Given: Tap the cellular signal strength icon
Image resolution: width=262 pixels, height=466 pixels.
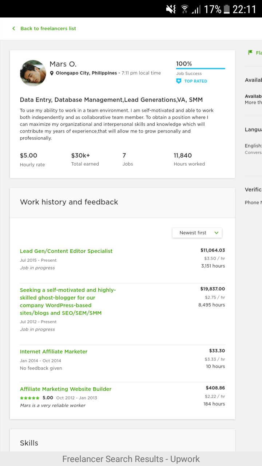Looking at the screenshot, I should [x=196, y=9].
